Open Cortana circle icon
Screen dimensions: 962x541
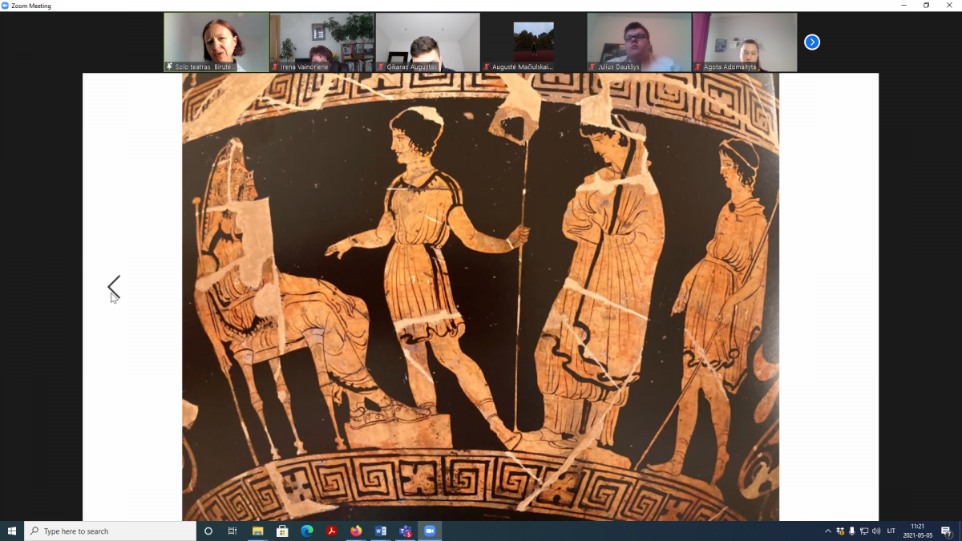208,531
